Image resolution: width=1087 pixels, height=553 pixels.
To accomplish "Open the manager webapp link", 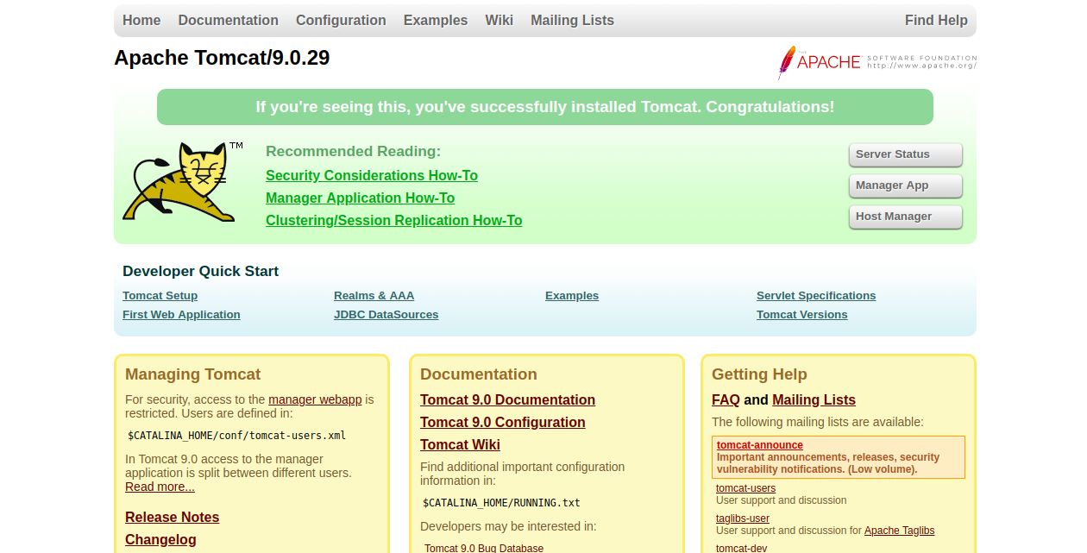I will pyautogui.click(x=315, y=399).
